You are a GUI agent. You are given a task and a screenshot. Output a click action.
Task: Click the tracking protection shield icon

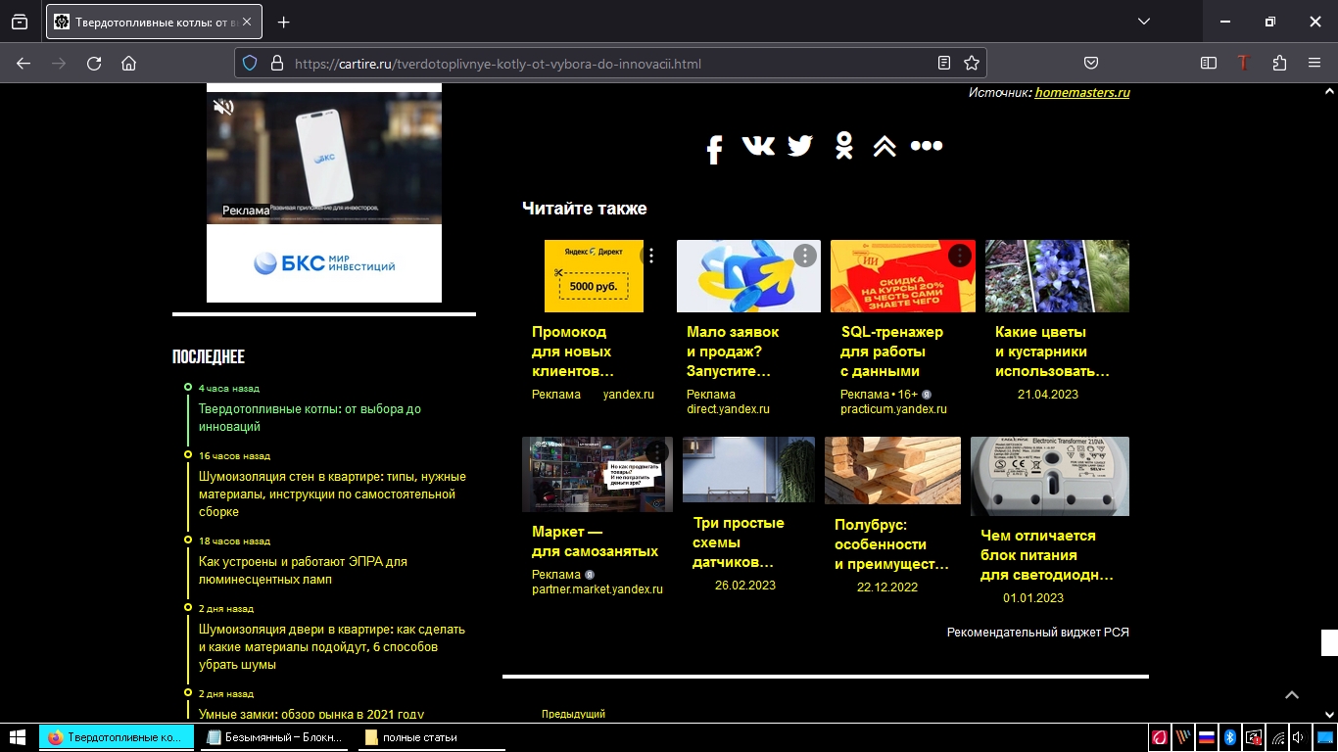pyautogui.click(x=250, y=63)
